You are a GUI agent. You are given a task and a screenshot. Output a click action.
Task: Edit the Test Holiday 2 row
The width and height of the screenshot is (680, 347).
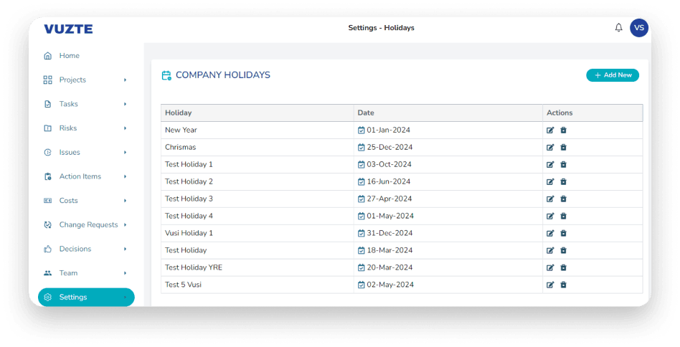point(550,182)
